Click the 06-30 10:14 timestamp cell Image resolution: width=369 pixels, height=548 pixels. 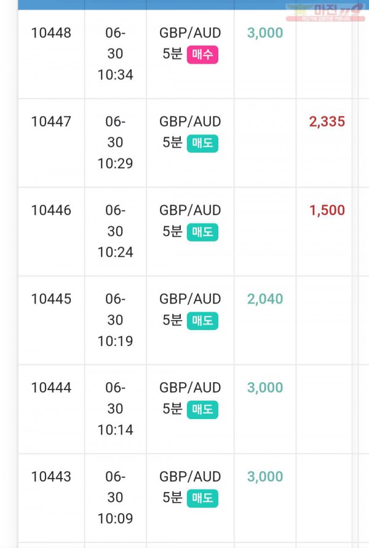tap(116, 409)
